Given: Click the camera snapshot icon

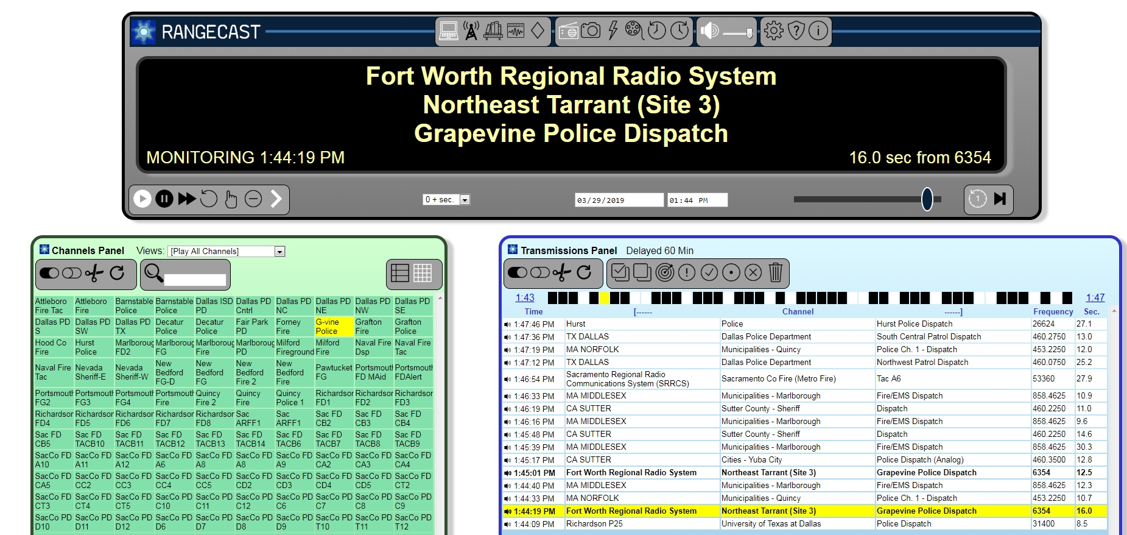Looking at the screenshot, I should tap(590, 30).
